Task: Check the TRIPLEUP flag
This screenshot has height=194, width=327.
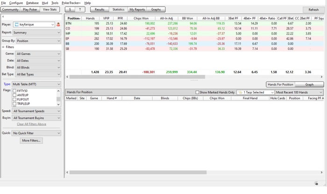Action: pyautogui.click(x=14, y=104)
